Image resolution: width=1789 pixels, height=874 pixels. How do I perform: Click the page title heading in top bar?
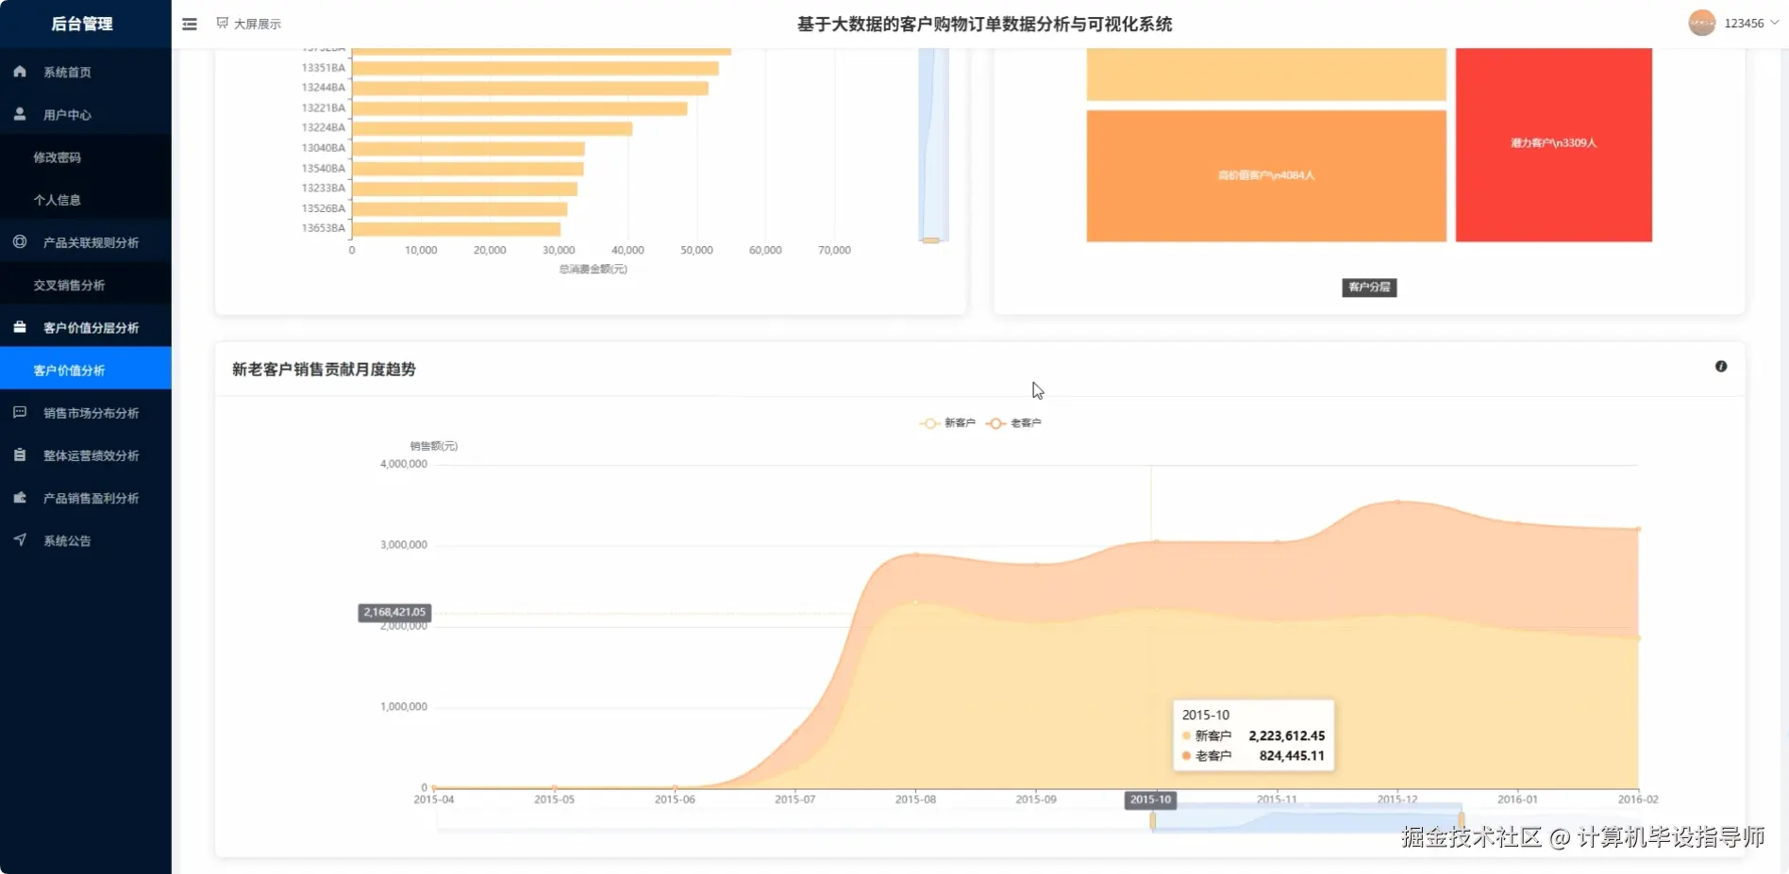tap(984, 24)
